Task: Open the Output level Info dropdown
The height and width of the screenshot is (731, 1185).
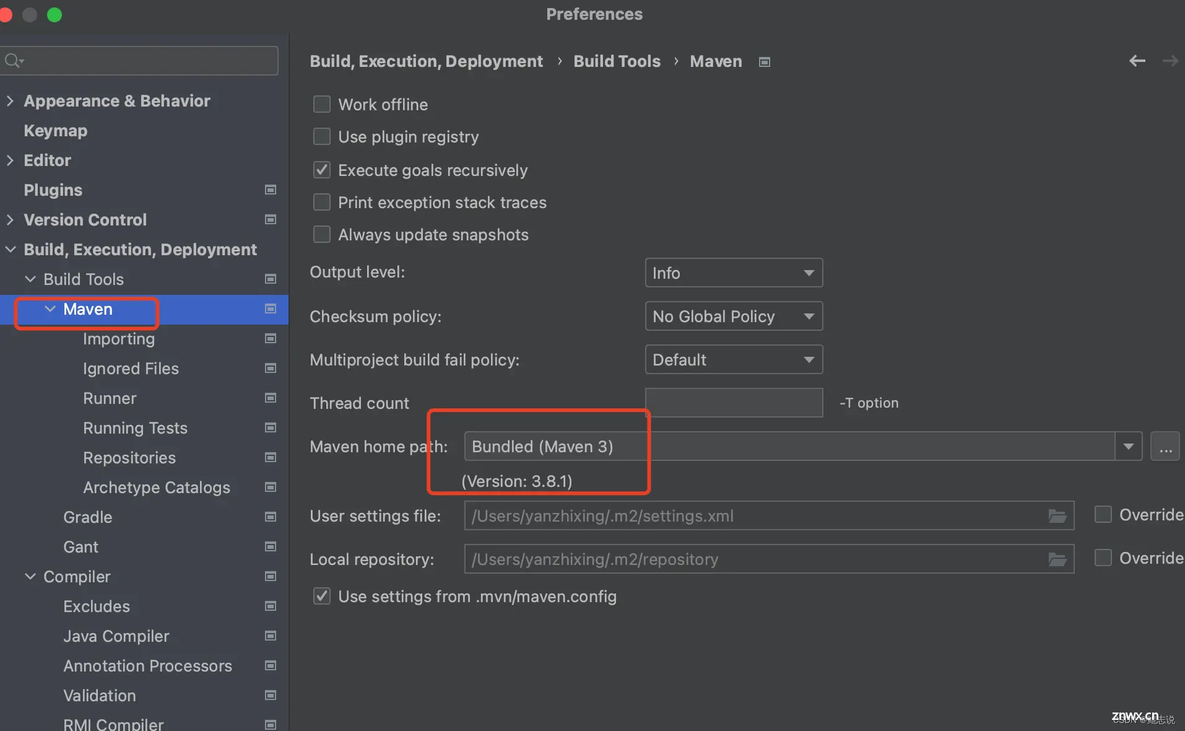Action: tap(734, 273)
